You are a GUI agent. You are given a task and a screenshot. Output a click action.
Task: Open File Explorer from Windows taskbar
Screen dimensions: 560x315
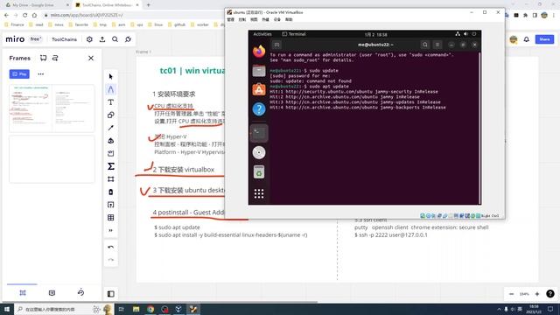click(x=136, y=309)
